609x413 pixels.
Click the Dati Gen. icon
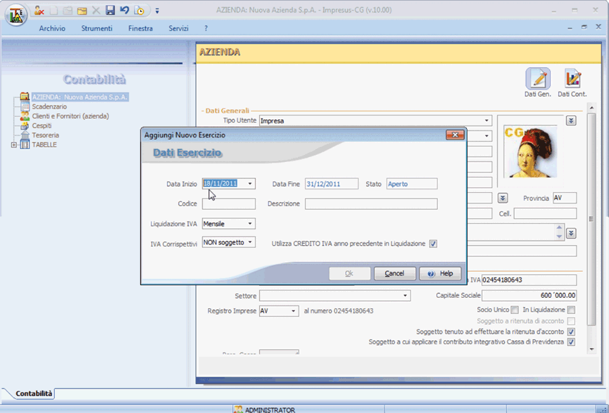[x=538, y=80]
